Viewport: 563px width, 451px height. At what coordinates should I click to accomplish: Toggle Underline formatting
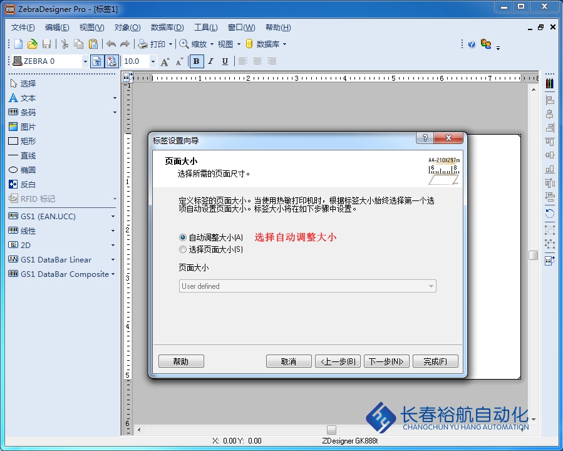(x=225, y=61)
